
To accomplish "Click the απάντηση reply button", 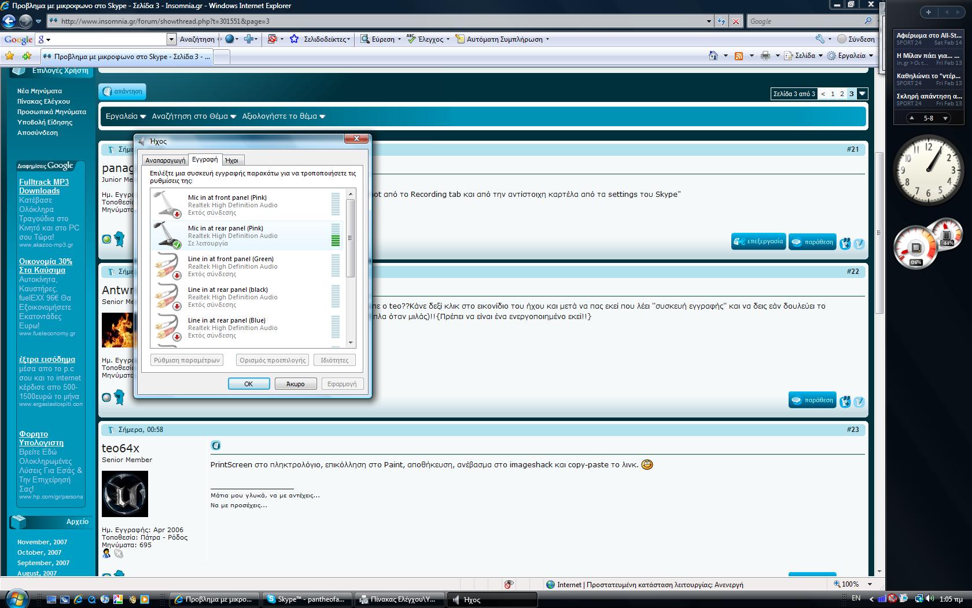I will click(x=122, y=91).
